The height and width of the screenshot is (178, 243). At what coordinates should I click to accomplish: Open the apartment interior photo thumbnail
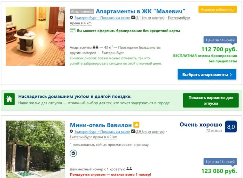point(35,36)
